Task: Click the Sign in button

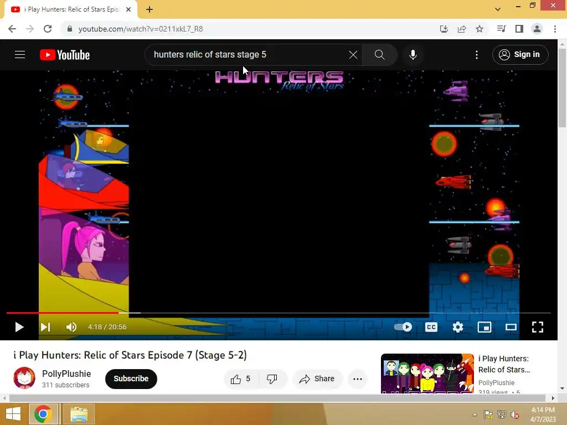Action: pos(520,55)
